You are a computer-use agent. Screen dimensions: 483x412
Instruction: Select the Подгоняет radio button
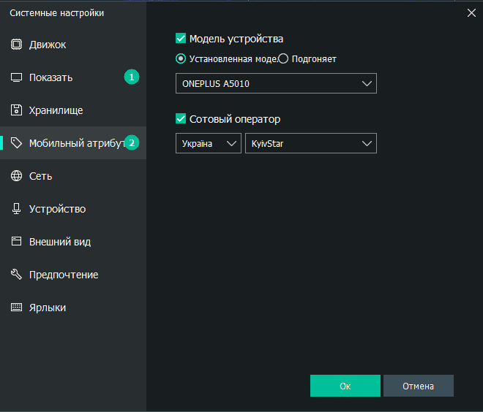tap(283, 59)
